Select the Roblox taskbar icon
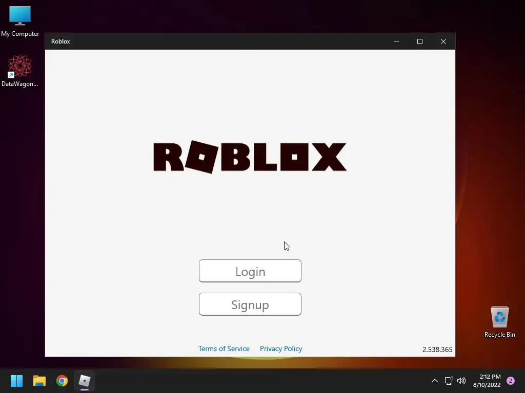Viewport: 525px width, 393px height. [85, 381]
